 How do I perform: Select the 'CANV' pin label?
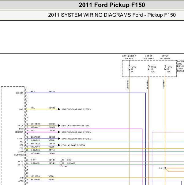pos(21,152)
